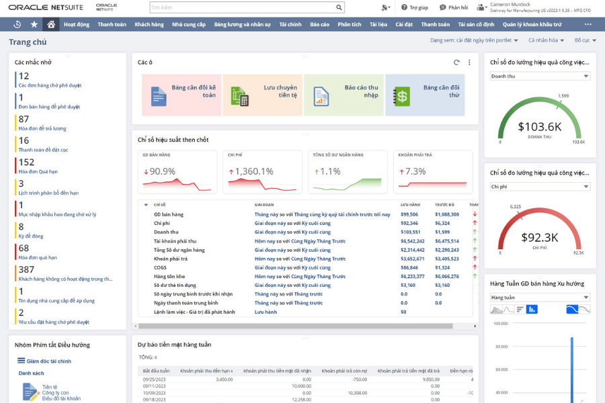Select the column chart type icon
Screen dimensions: 605x403
pos(532,309)
